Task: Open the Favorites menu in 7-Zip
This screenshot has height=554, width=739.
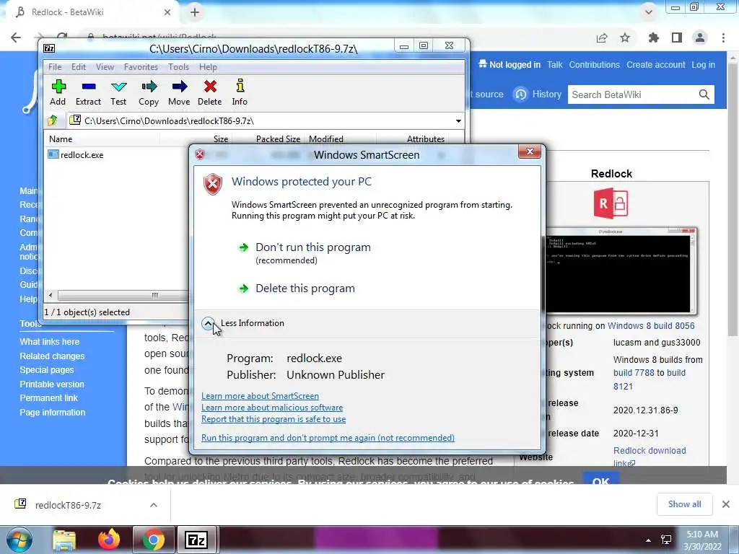Action: point(141,67)
